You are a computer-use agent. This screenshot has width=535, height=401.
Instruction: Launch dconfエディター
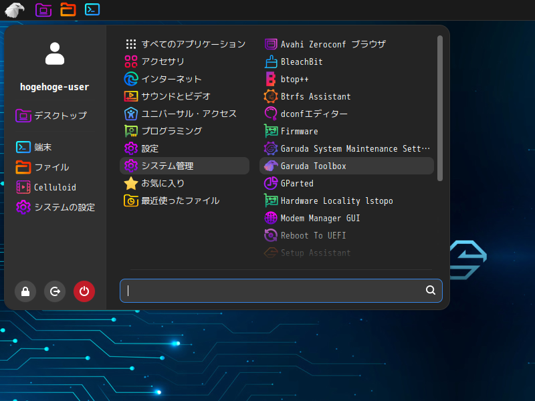tap(346, 114)
